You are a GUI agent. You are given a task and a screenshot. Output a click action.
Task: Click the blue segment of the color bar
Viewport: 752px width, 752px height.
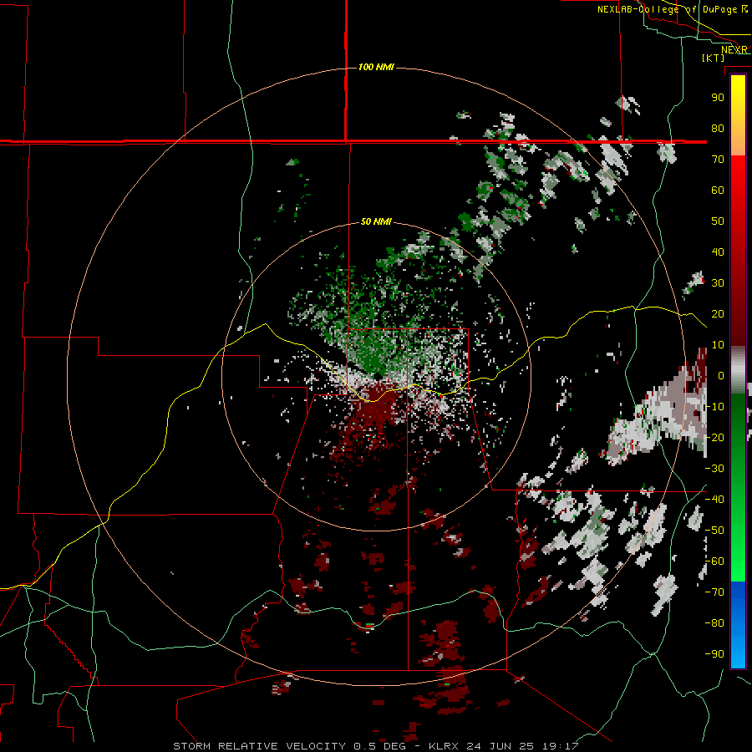point(738,625)
